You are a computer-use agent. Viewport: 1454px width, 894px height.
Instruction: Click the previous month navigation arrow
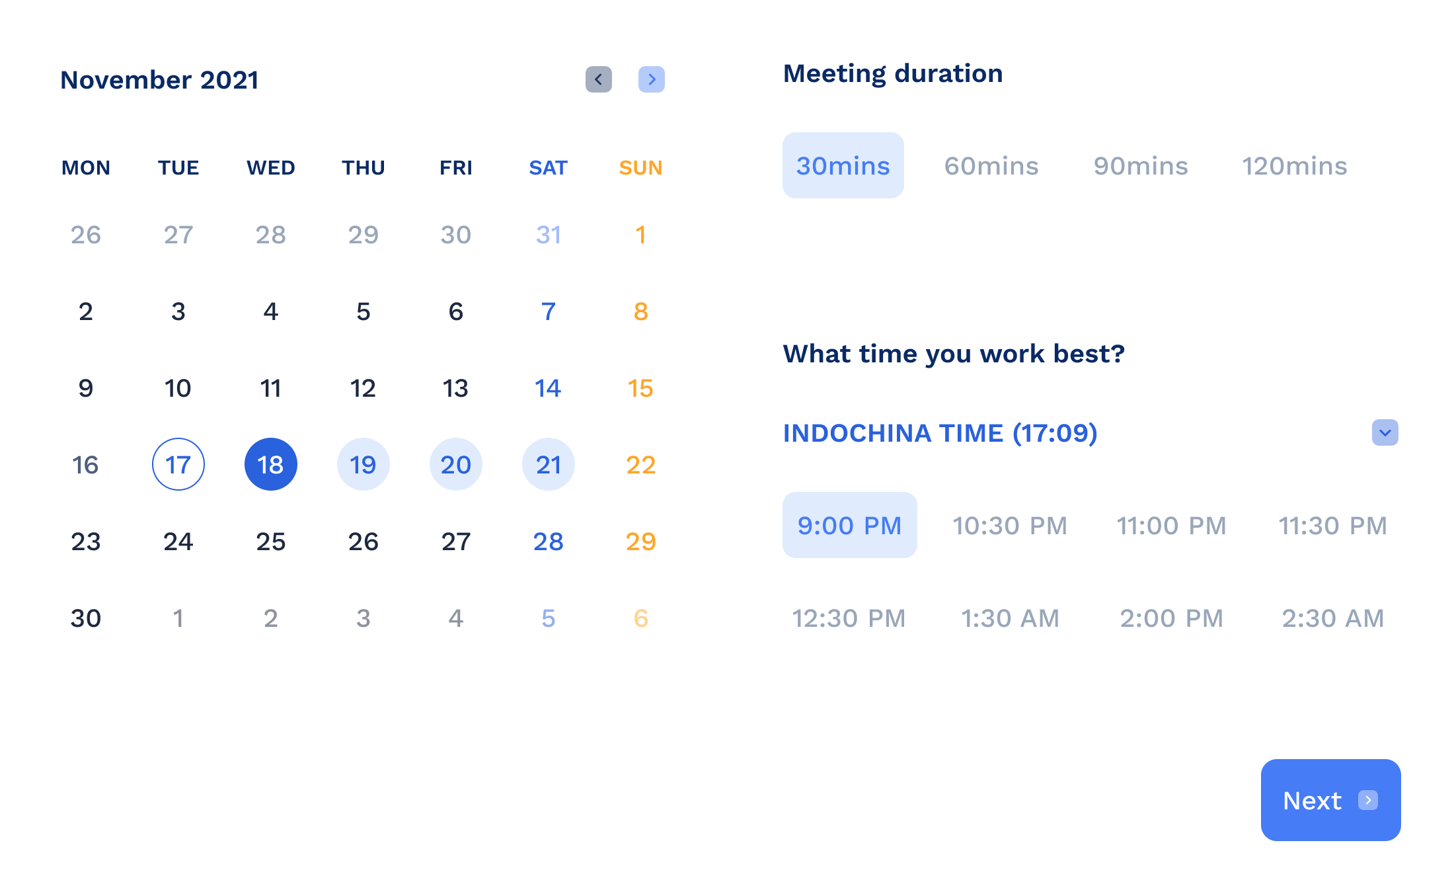point(599,79)
